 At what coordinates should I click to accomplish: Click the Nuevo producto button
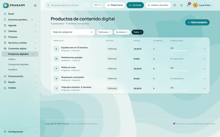coord(197,22)
